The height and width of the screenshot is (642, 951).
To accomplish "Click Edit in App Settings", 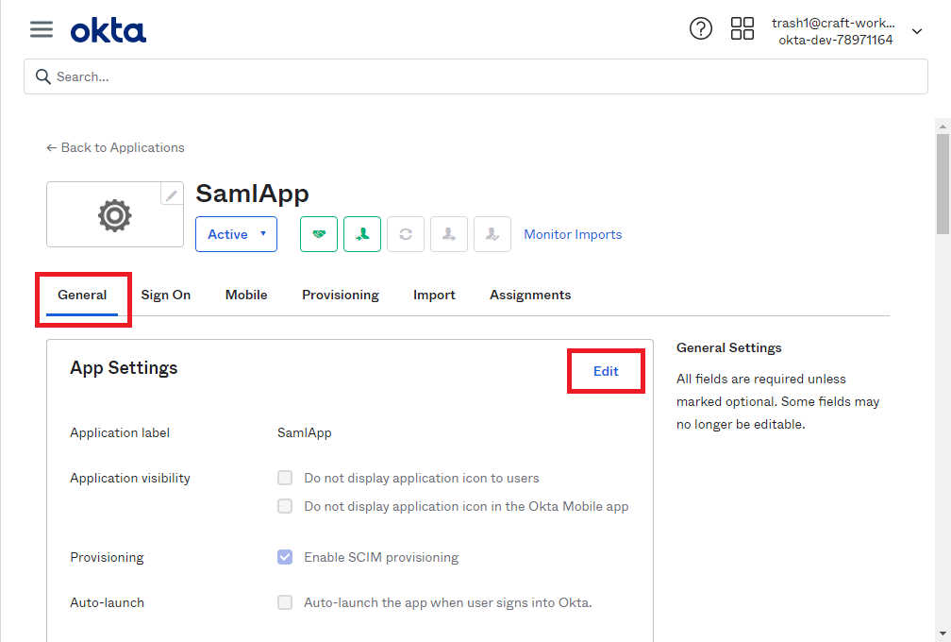I will (606, 371).
